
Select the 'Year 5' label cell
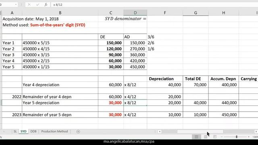[12, 67]
